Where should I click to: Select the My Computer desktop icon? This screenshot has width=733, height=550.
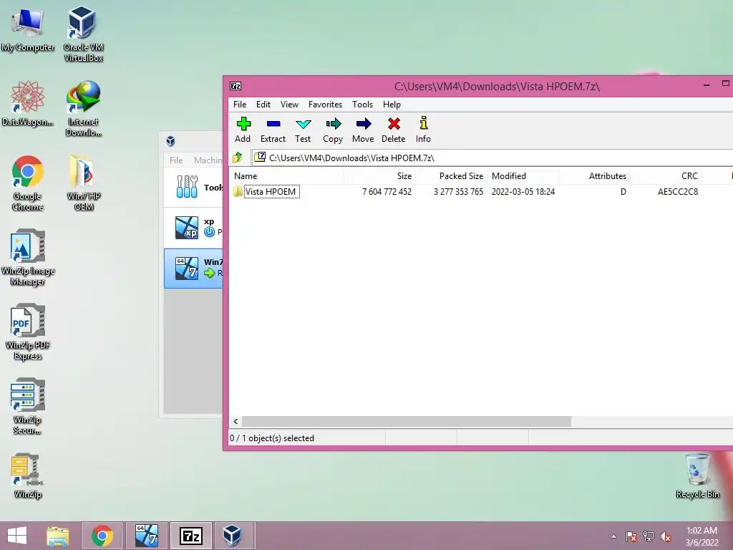pyautogui.click(x=28, y=29)
